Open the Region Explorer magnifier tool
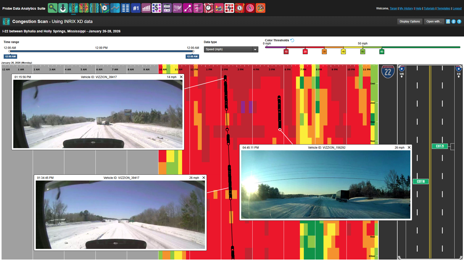Image resolution: width=464 pixels, height=261 pixels. click(x=53, y=8)
